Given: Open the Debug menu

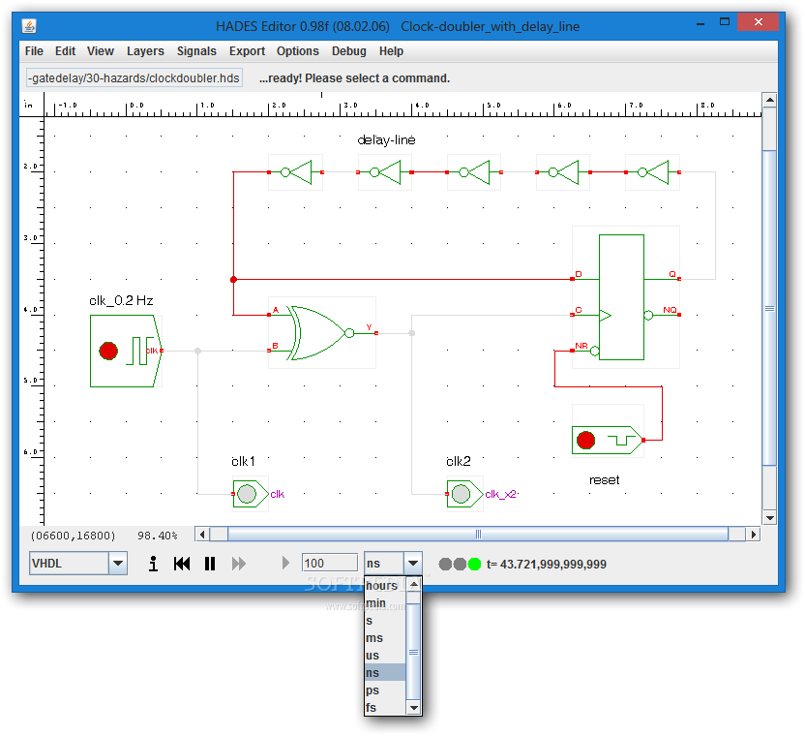Looking at the screenshot, I should [349, 51].
